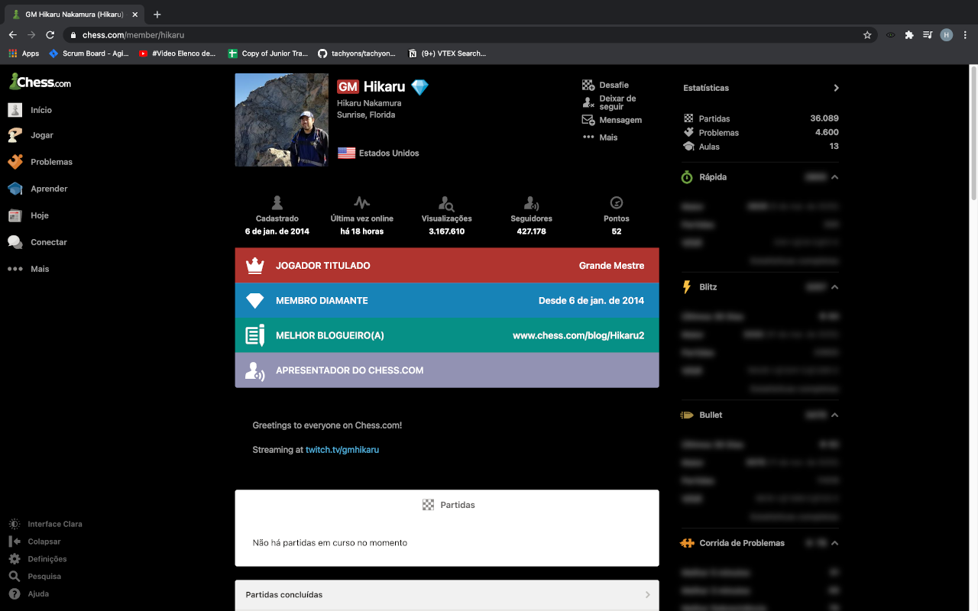Screen dimensions: 978x611
Task: Open Conectar in the sidebar
Action: click(37, 242)
